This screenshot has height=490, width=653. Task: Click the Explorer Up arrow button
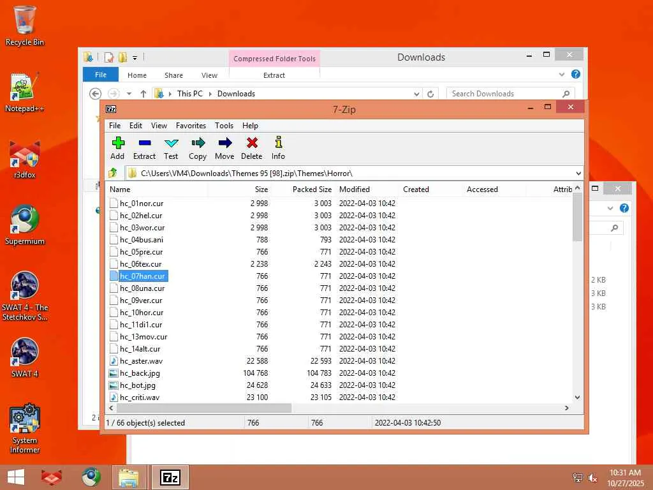[x=143, y=94]
